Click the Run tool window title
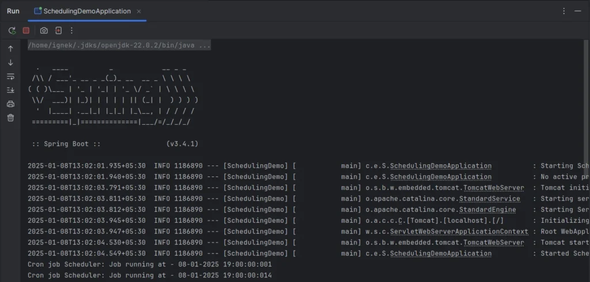This screenshot has height=282, width=590. click(x=13, y=11)
